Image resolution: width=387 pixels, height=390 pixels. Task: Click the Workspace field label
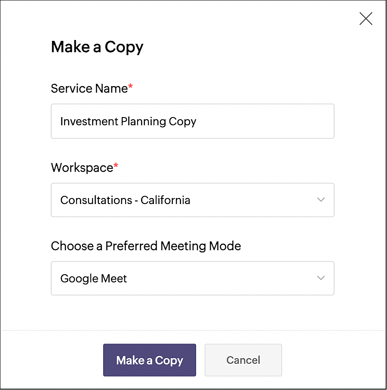[82, 167]
